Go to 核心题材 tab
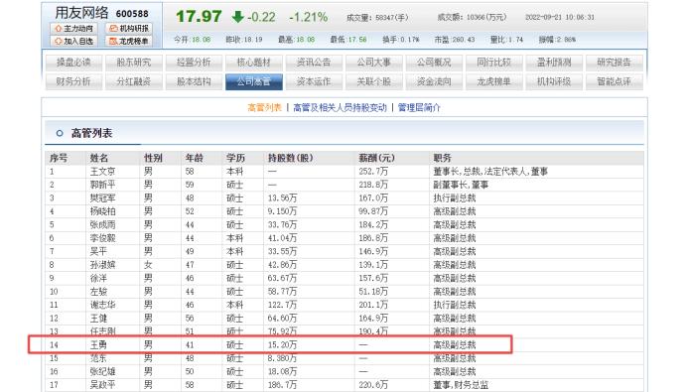Screen dimensions: 687x392 [254, 63]
